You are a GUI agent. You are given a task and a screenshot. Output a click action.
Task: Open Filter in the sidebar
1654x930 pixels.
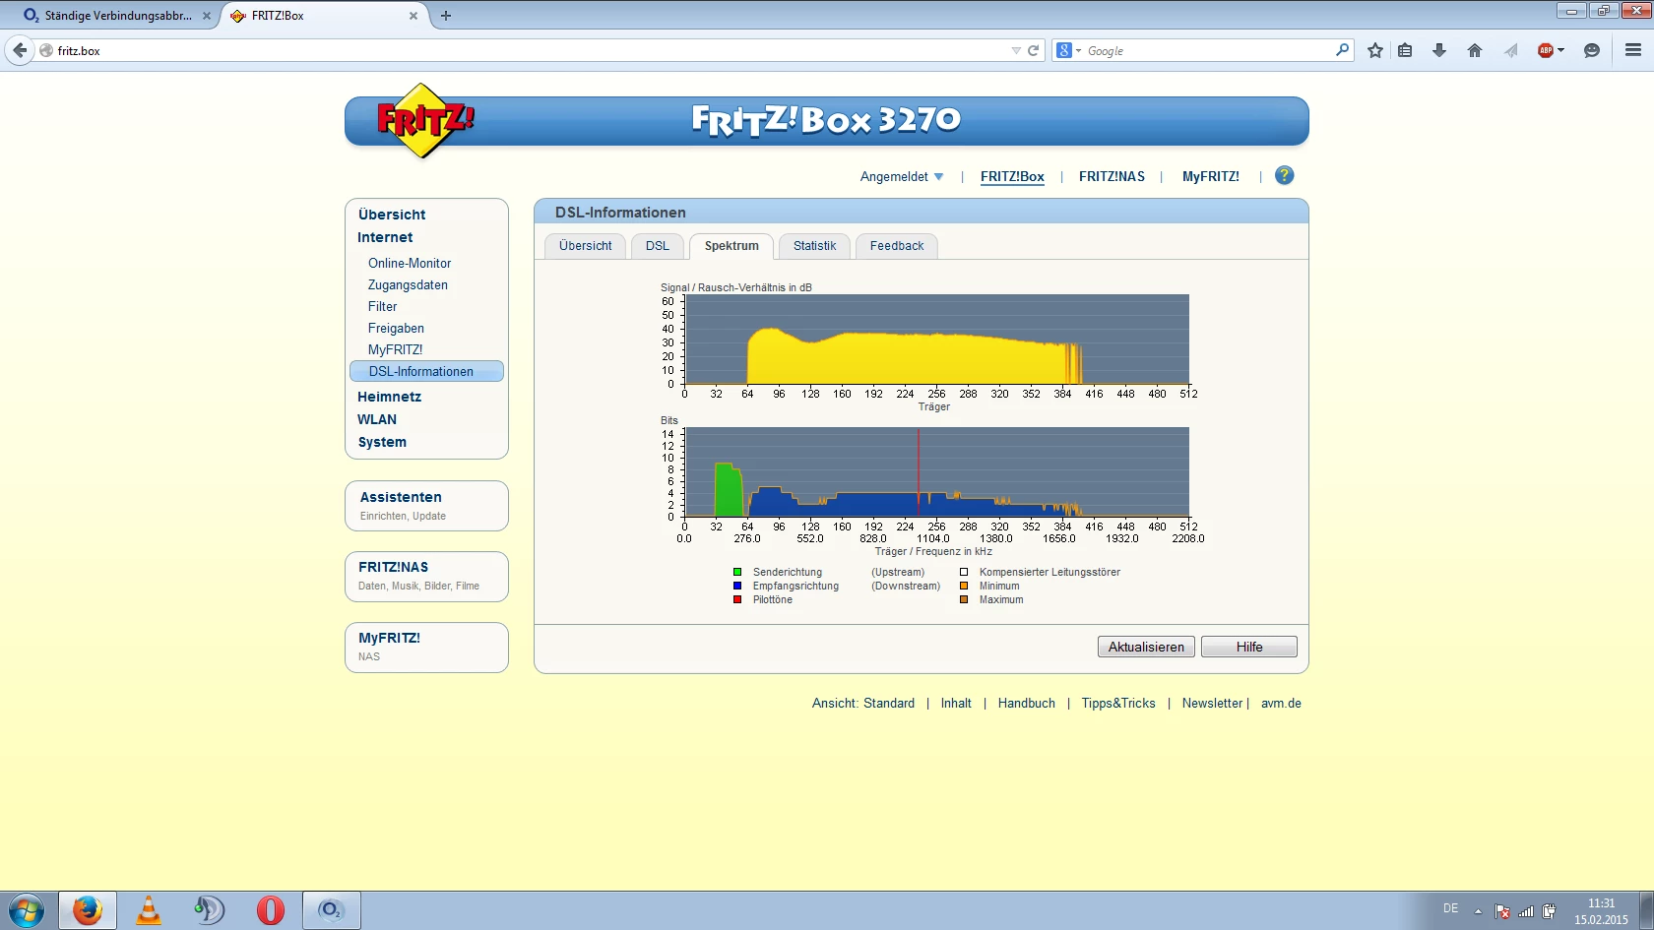[x=383, y=306]
